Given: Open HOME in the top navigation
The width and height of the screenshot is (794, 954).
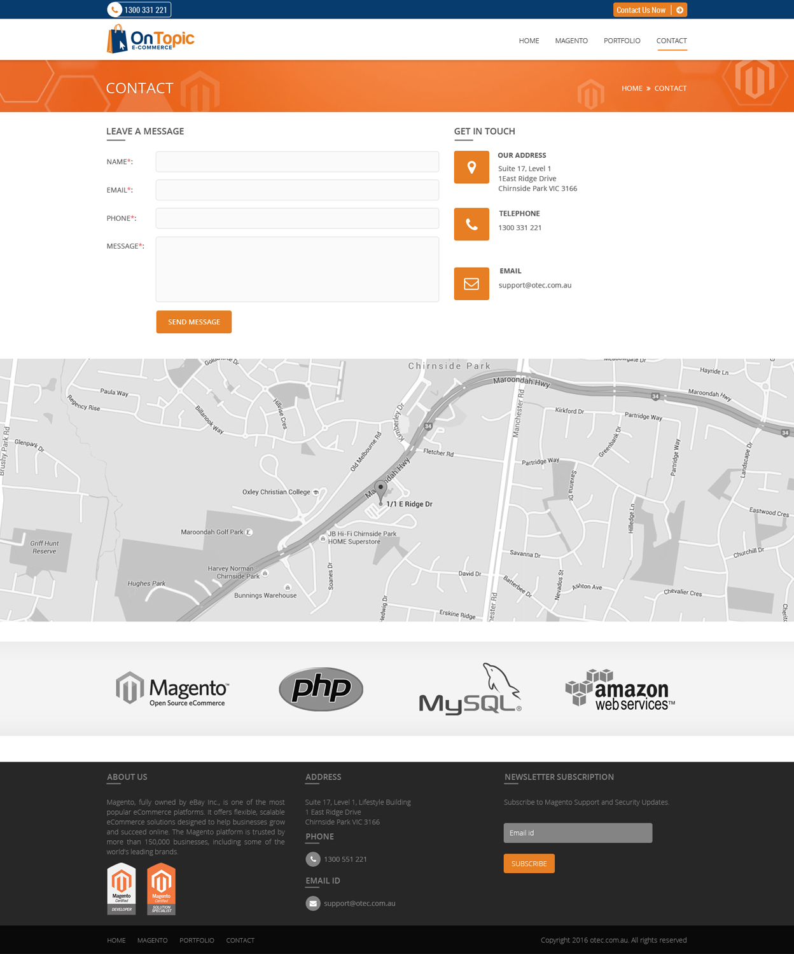Looking at the screenshot, I should point(529,41).
